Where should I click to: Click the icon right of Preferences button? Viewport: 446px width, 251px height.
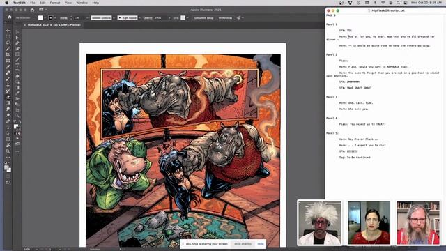[238, 17]
